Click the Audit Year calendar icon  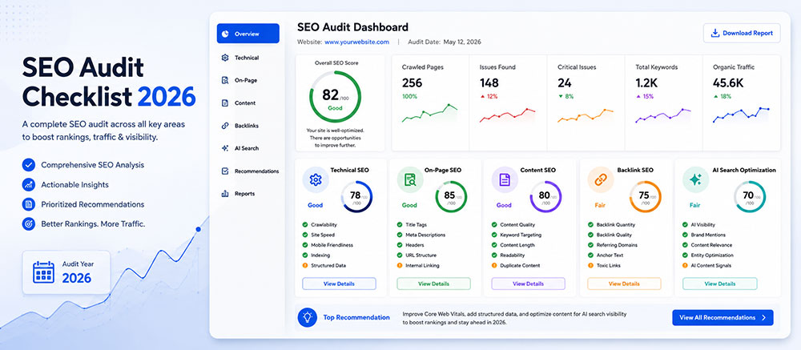pos(43,272)
